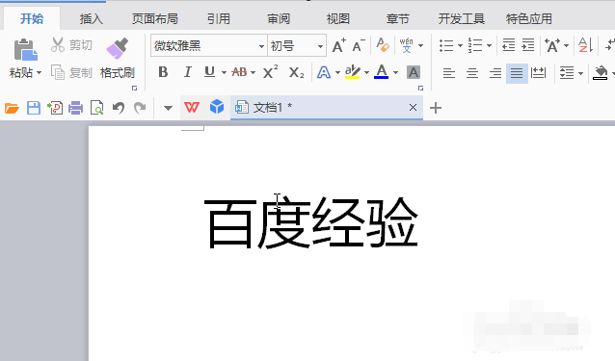Click the export to PDF icon
615x361 pixels.
click(55, 108)
